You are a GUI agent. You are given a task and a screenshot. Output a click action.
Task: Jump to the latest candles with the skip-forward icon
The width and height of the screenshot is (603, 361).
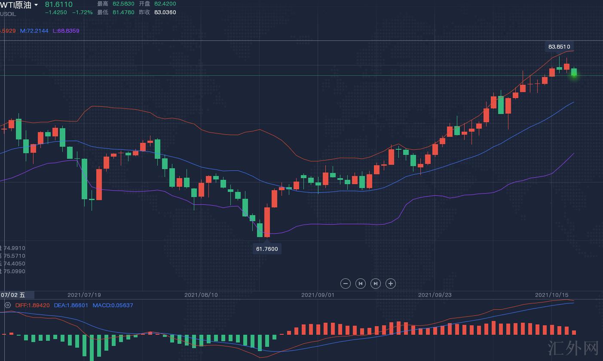pos(376,284)
